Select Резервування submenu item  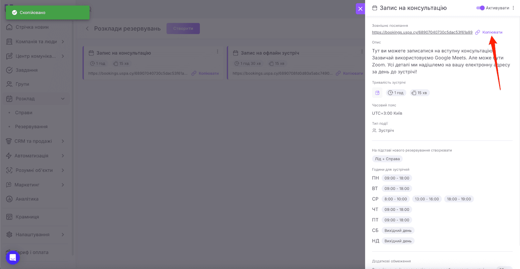31,127
